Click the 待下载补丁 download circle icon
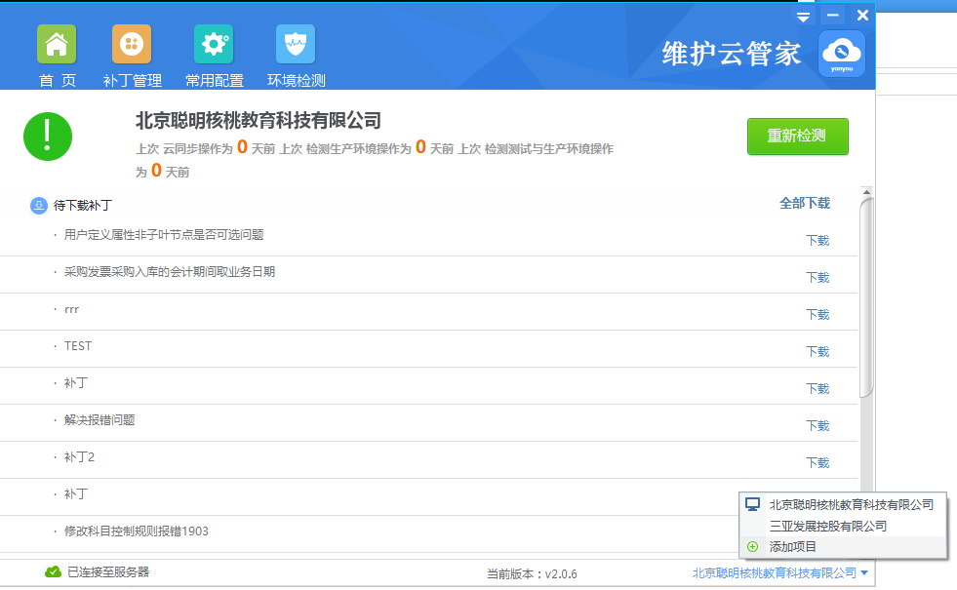 pos(38,206)
